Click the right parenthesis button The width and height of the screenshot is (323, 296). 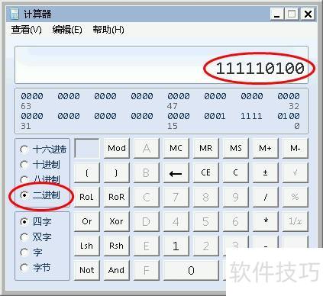(x=116, y=173)
